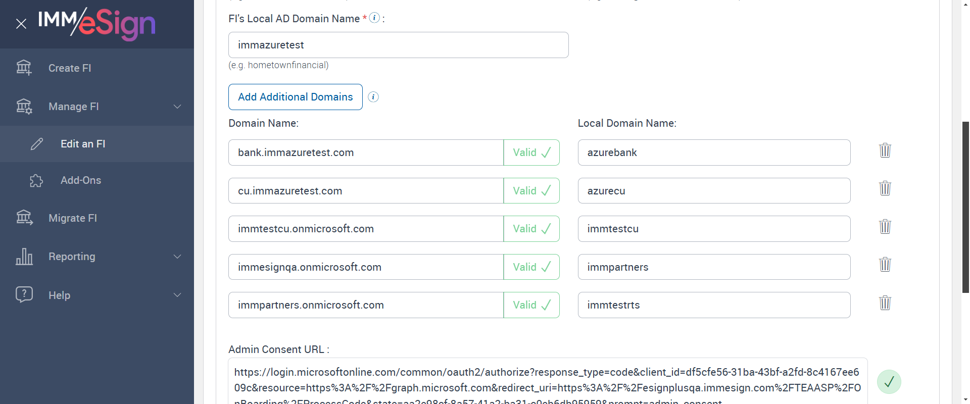970x404 pixels.
Task: Click the Add Additional Domains button
Action: click(x=295, y=97)
